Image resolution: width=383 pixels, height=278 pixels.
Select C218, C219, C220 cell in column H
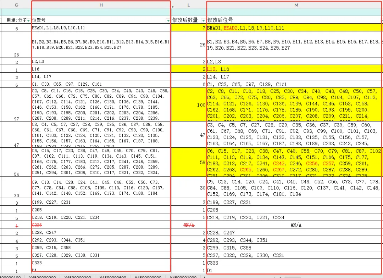[101, 217]
